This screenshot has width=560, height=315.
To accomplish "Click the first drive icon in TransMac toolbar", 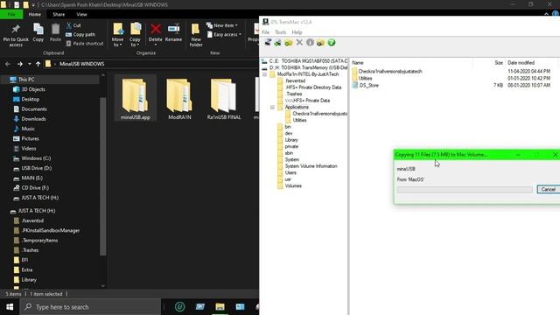I will [268, 43].
